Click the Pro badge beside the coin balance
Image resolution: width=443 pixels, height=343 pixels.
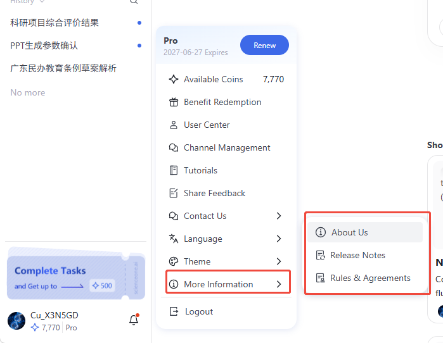[71, 327]
